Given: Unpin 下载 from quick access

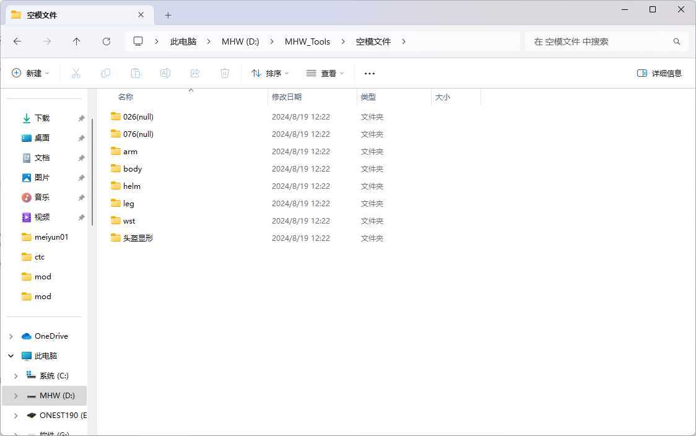Looking at the screenshot, I should click(x=81, y=118).
